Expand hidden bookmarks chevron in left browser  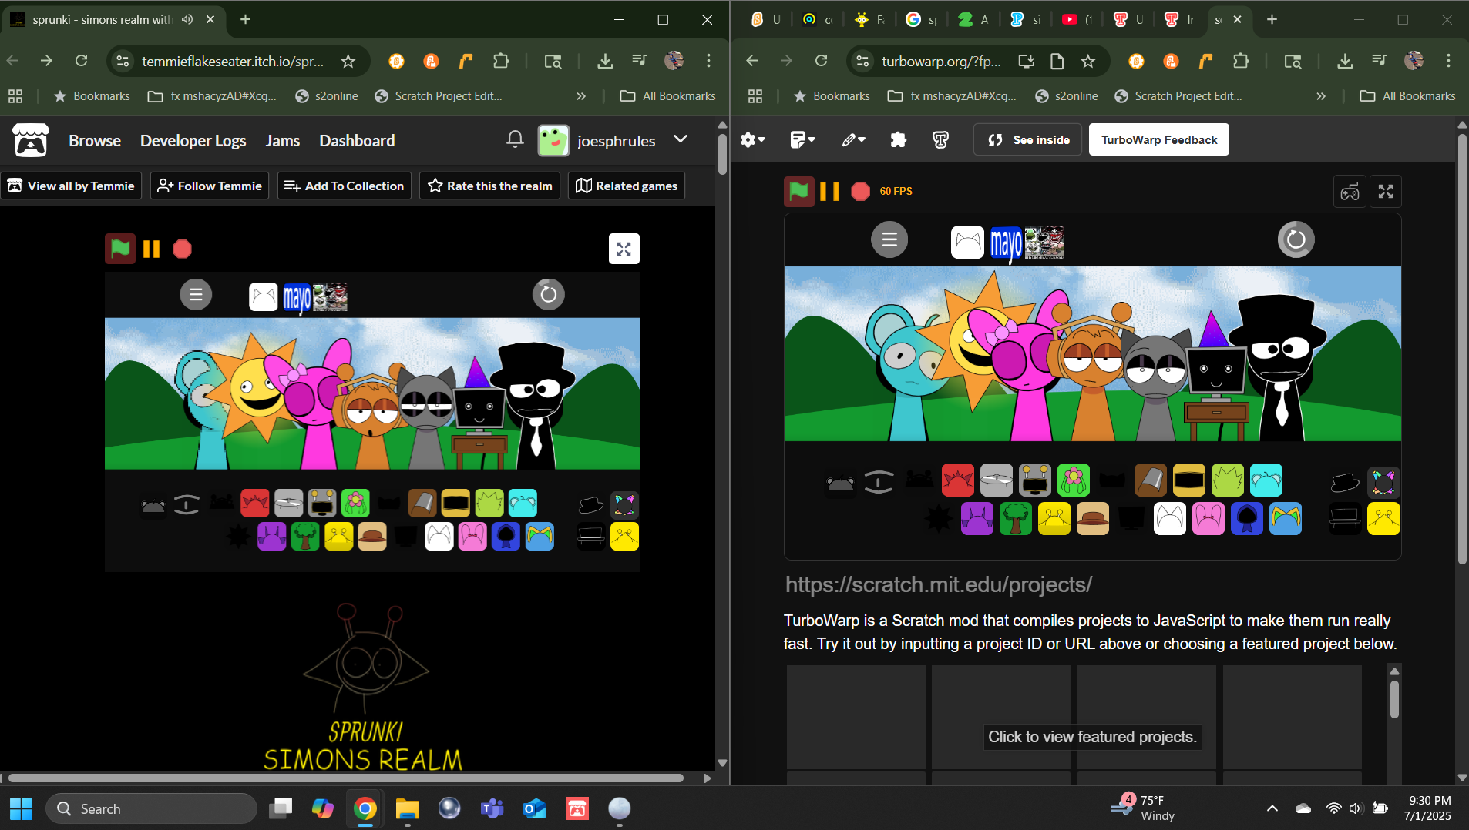[581, 96]
